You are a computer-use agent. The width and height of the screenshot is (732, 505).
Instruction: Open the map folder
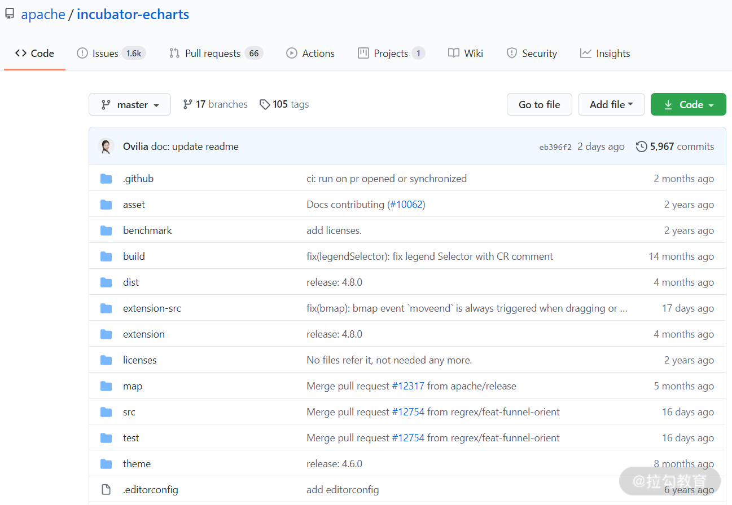click(133, 386)
